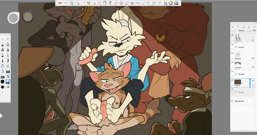Open the tan color puck

point(28,16)
